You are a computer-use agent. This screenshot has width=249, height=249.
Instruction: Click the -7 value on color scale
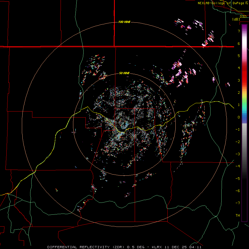(x=238, y=203)
